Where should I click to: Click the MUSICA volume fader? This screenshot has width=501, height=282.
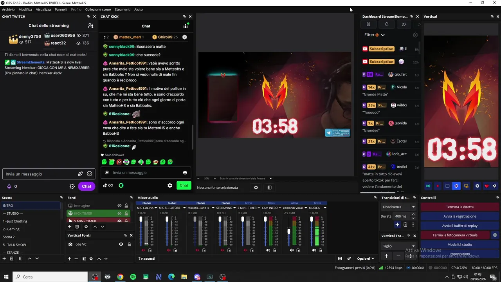pyautogui.click(x=312, y=219)
